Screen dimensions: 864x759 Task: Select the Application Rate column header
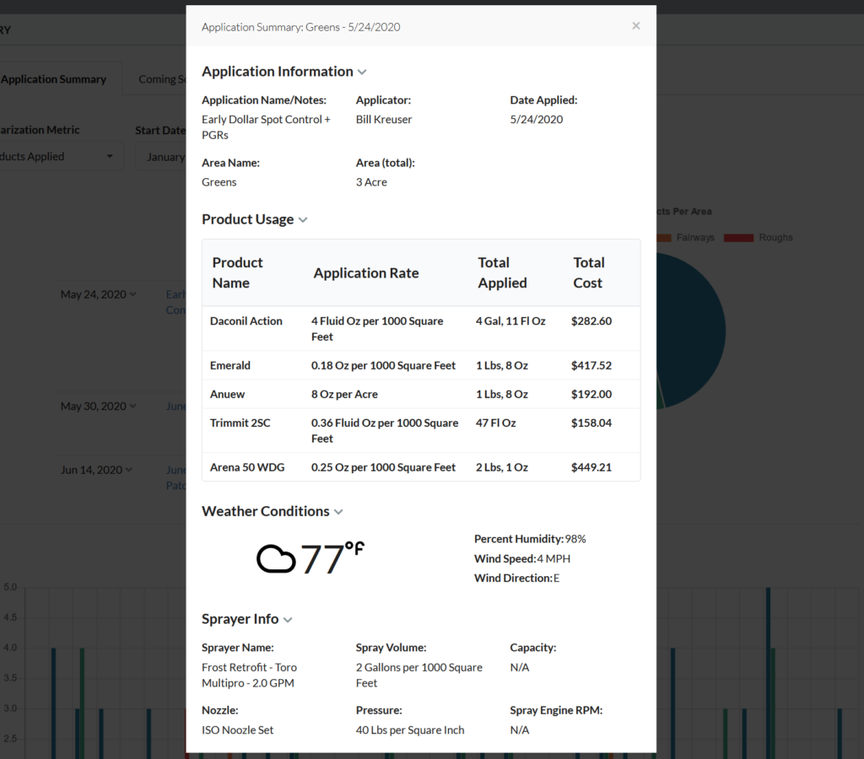coord(366,272)
